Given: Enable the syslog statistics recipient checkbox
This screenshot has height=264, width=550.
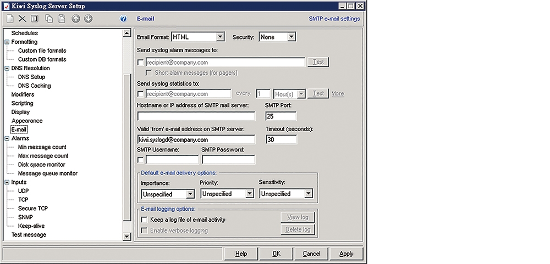Looking at the screenshot, I should click(141, 94).
